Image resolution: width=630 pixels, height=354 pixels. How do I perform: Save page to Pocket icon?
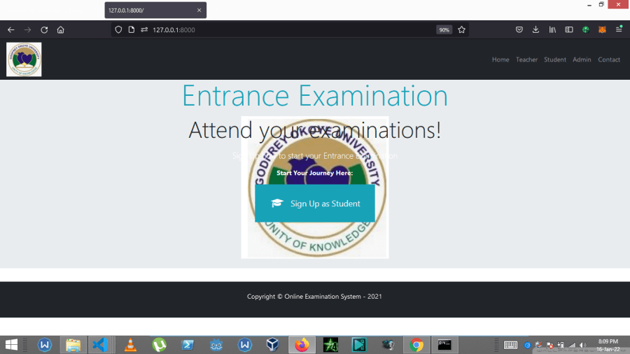click(519, 29)
